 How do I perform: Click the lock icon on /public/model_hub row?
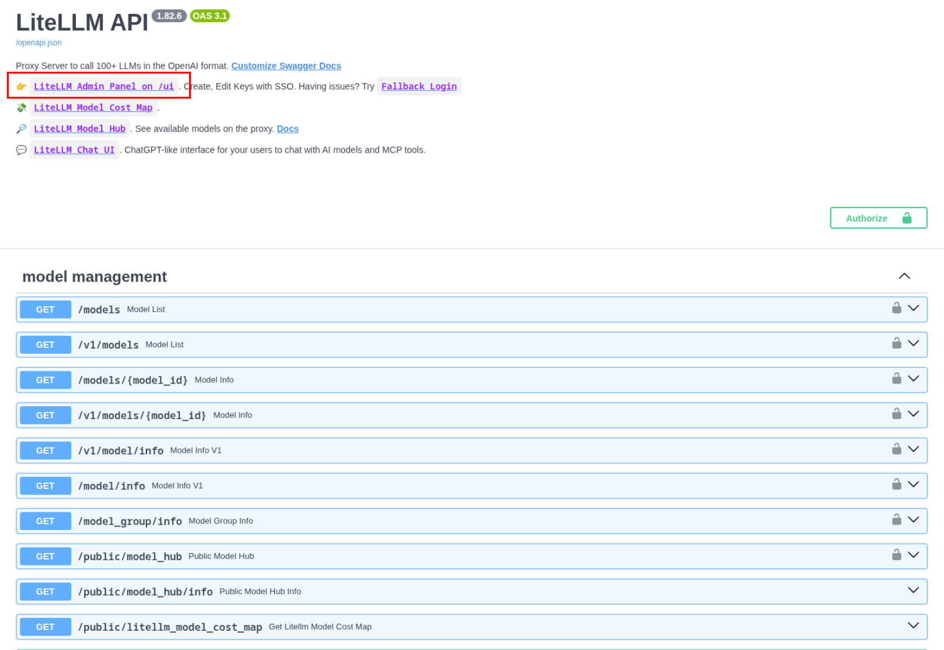tap(897, 554)
